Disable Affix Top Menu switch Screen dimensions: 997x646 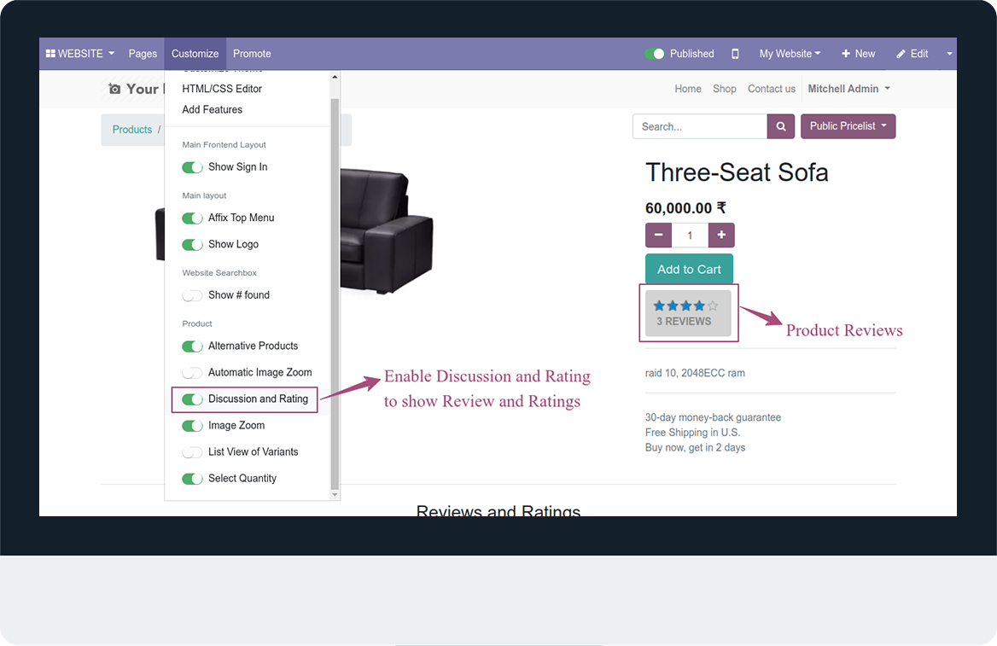(x=192, y=218)
